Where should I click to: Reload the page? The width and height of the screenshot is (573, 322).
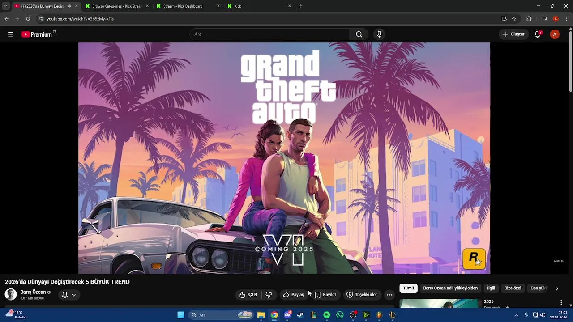click(x=28, y=19)
